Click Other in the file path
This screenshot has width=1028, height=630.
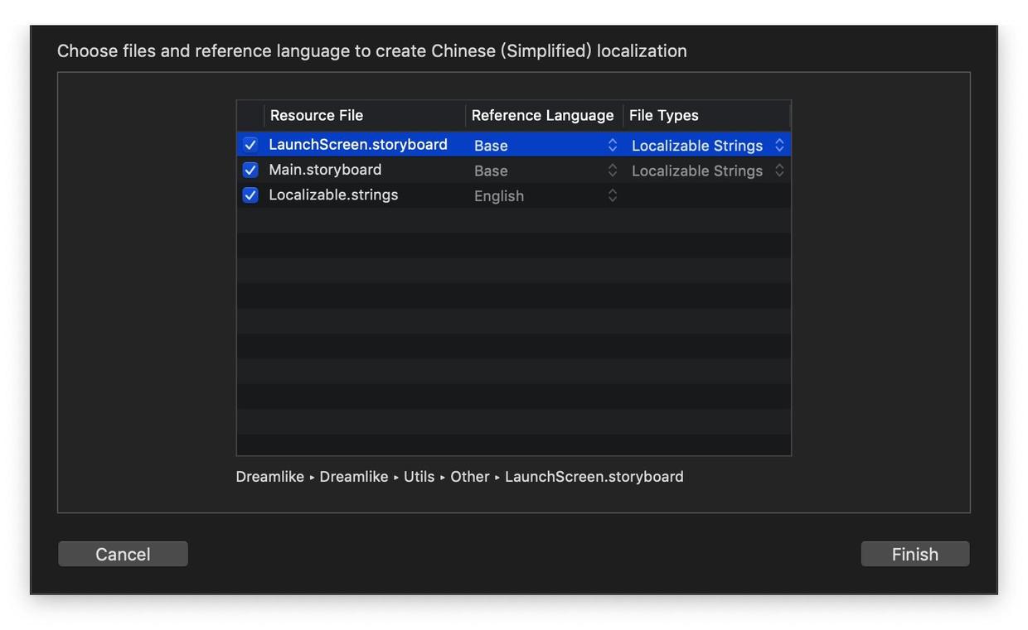469,477
